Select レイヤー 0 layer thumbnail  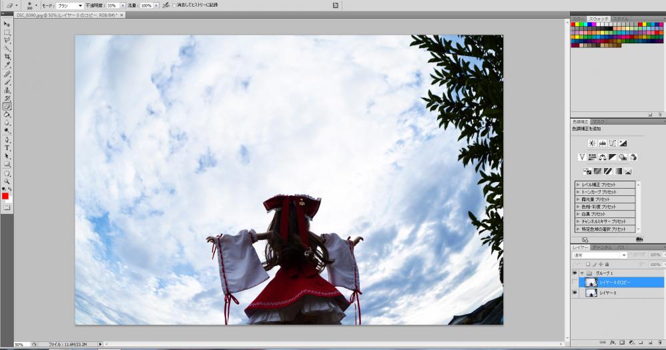coord(591,293)
